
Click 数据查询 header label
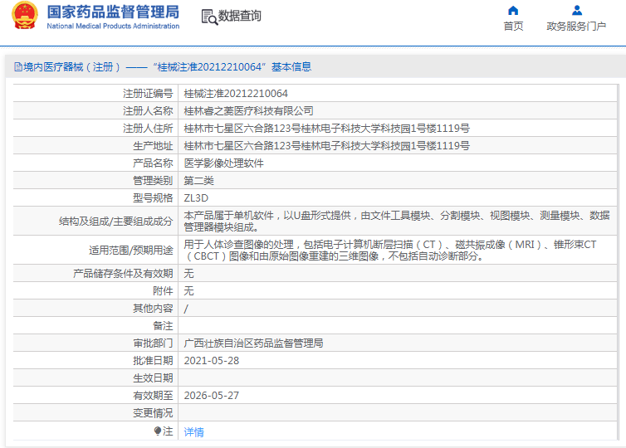pyautogui.click(x=240, y=16)
